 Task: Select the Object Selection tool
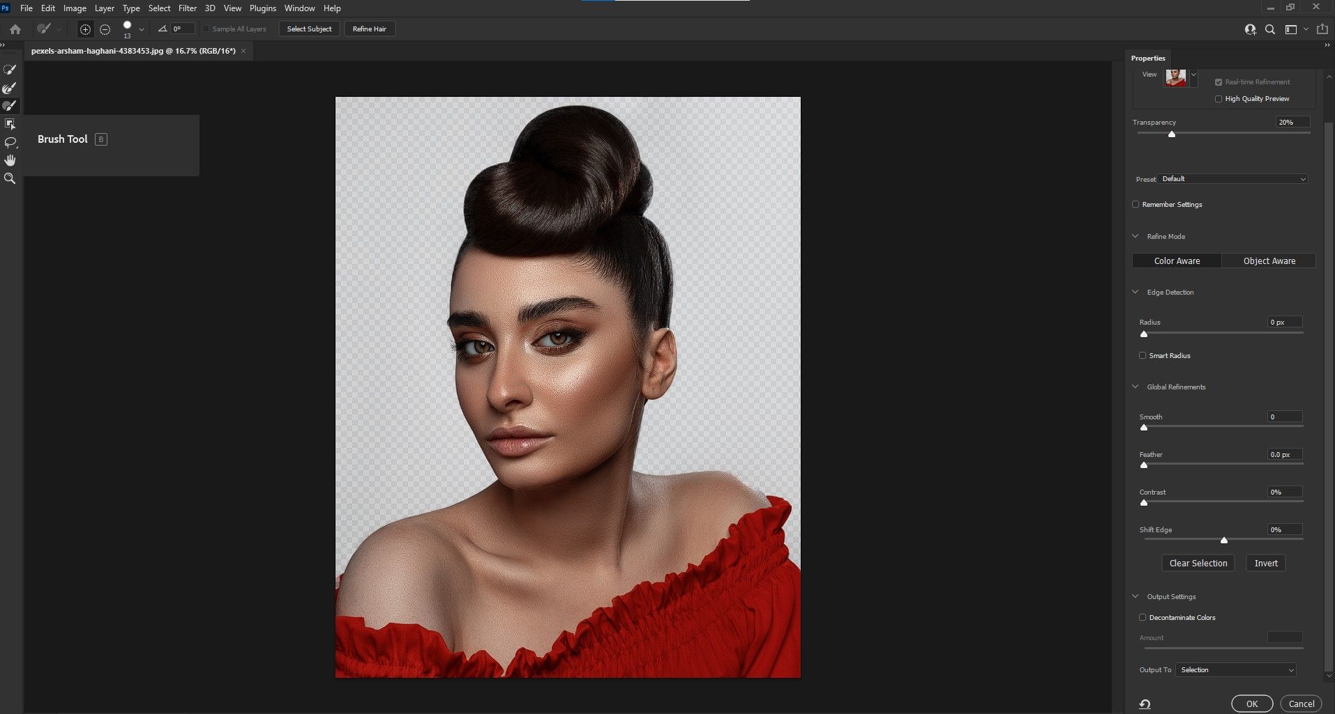(10, 124)
